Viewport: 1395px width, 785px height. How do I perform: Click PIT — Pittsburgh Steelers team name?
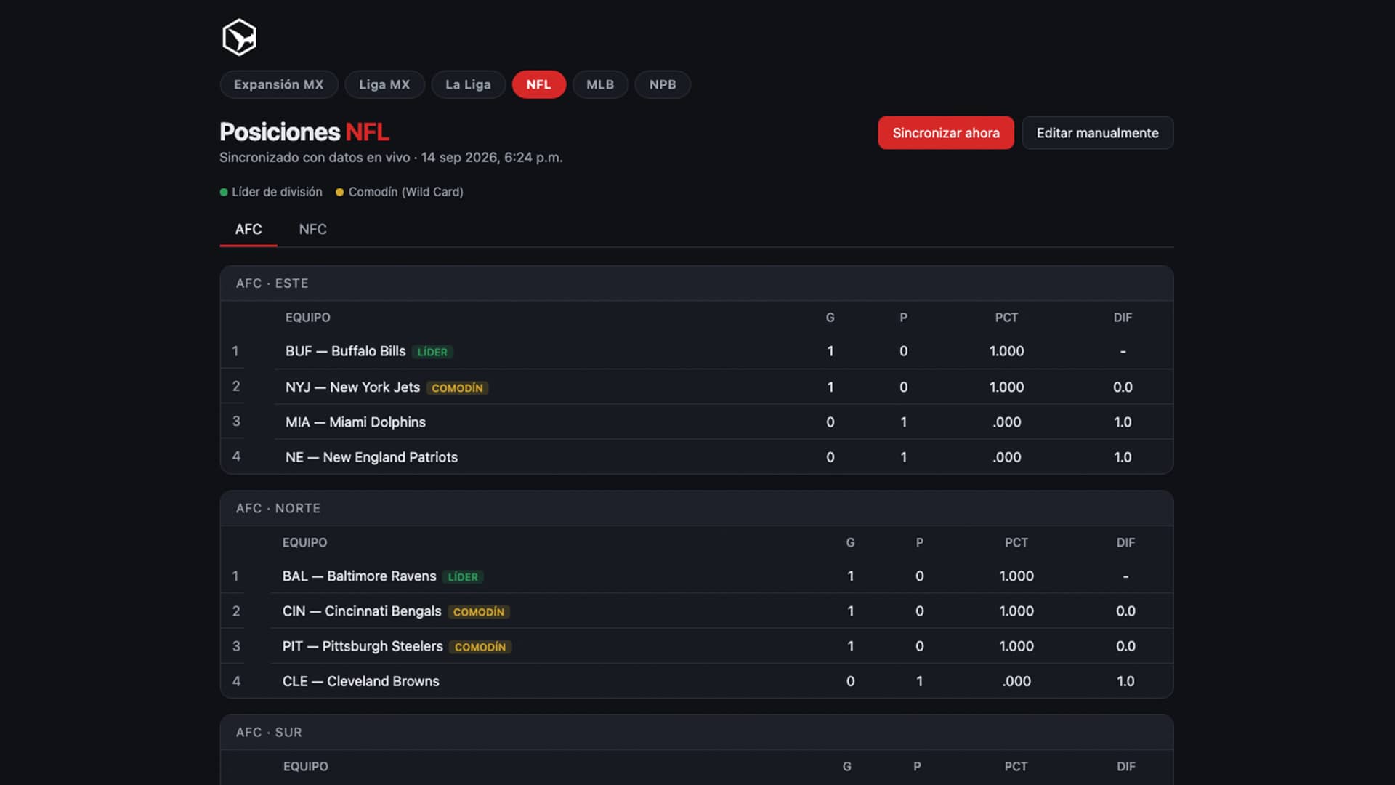[363, 646]
